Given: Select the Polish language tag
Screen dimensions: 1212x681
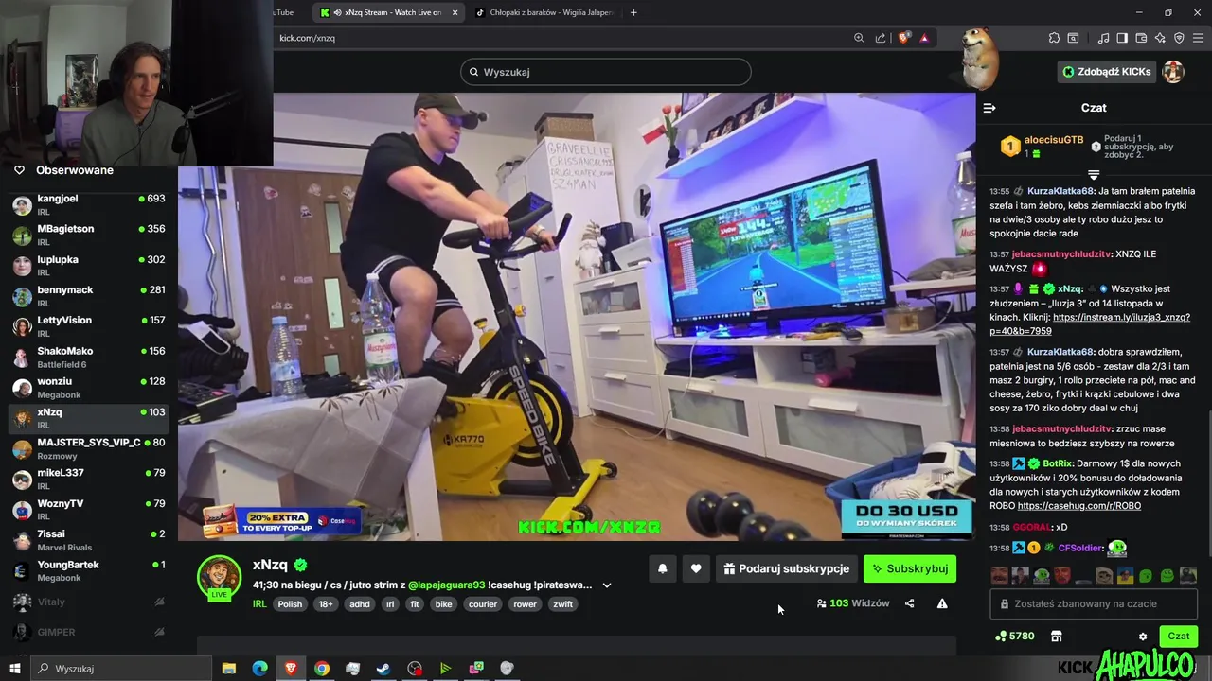Looking at the screenshot, I should tap(290, 604).
